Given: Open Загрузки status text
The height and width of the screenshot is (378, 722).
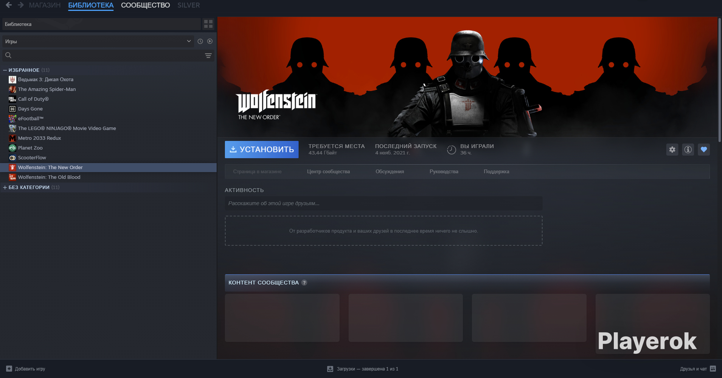Looking at the screenshot, I should tap(367, 369).
